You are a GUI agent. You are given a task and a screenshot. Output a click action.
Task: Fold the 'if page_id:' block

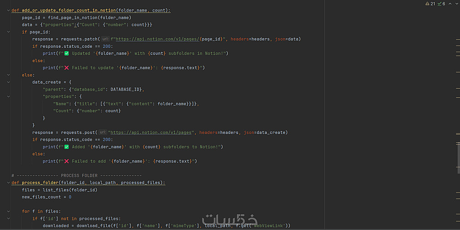click(8, 32)
